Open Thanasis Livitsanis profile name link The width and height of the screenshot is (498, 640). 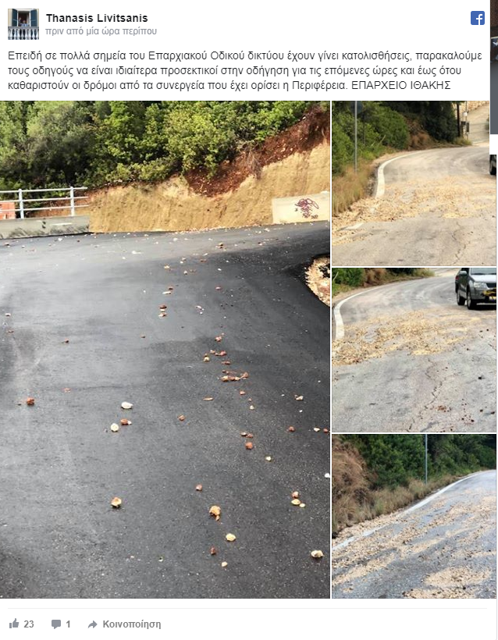coord(97,18)
